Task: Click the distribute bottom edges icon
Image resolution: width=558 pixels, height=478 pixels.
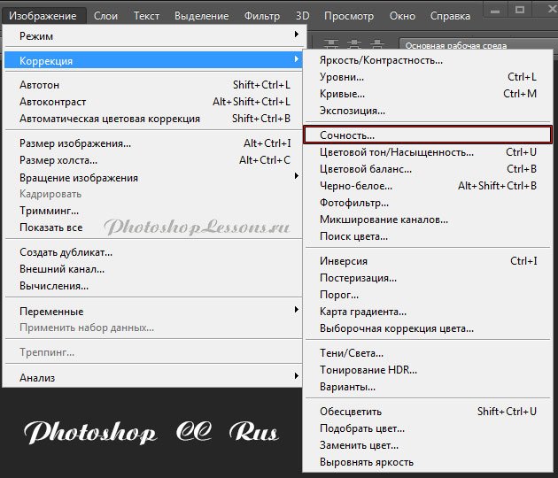Action: pyautogui.click(x=376, y=42)
